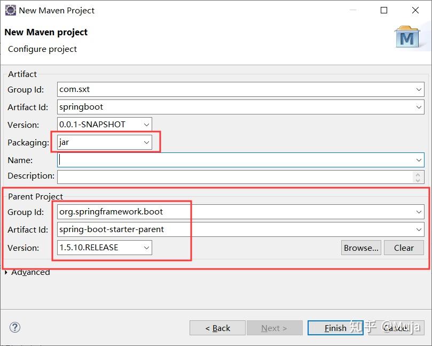
Task: Click into the Name text field
Action: 235,160
